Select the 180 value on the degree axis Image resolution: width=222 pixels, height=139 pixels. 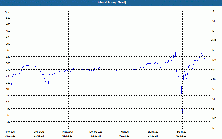(x=8, y=89)
